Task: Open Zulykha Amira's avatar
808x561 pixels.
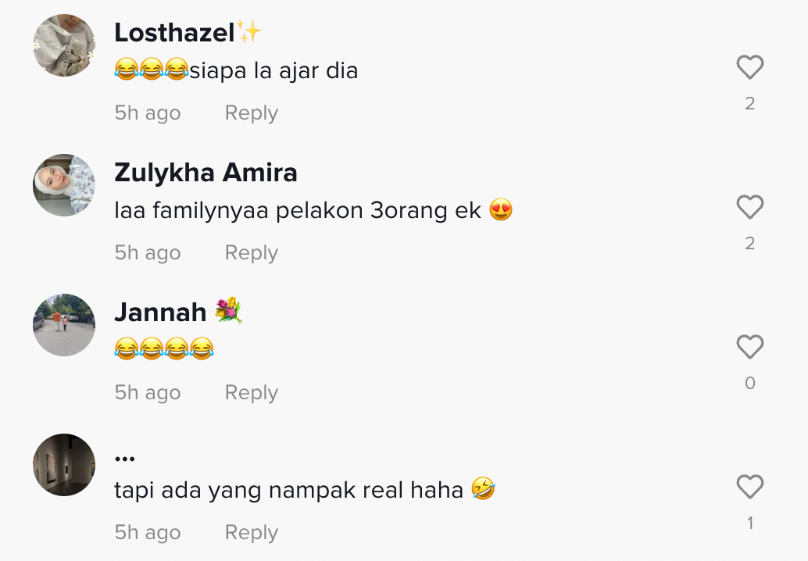Action: 64,185
